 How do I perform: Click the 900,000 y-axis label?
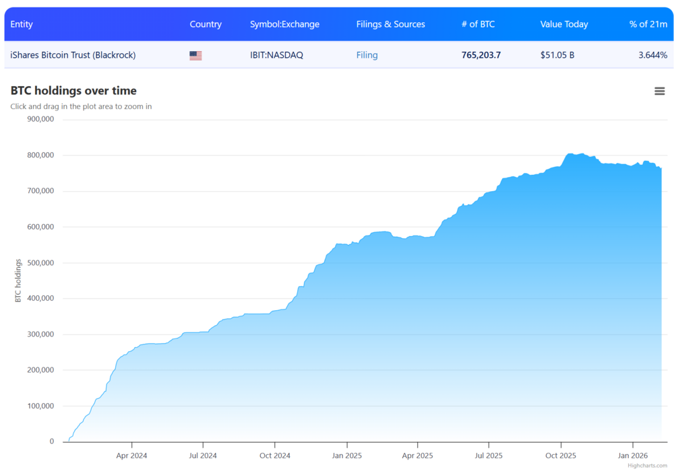coord(40,119)
